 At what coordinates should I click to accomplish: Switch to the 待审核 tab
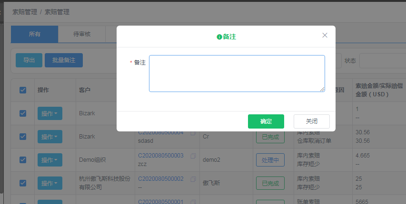pyautogui.click(x=82, y=34)
